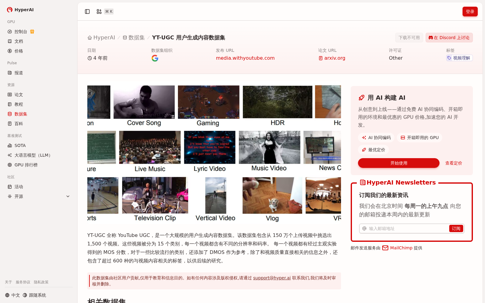This screenshot has width=485, height=303.
Task: Click the 开箱即用的 GPU chip
Action: click(420, 138)
